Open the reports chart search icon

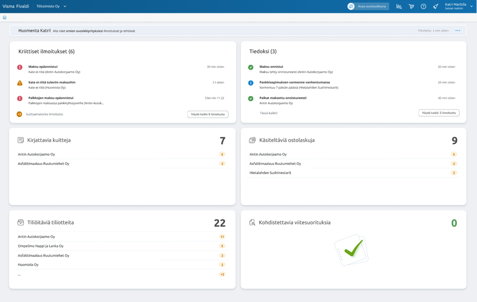coord(399,6)
